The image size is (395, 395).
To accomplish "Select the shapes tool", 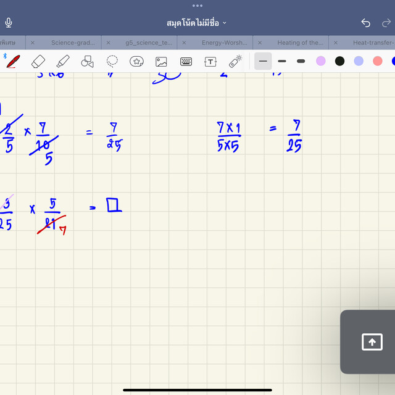I will point(88,62).
